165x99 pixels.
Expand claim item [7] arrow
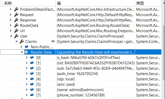coord(27,95)
